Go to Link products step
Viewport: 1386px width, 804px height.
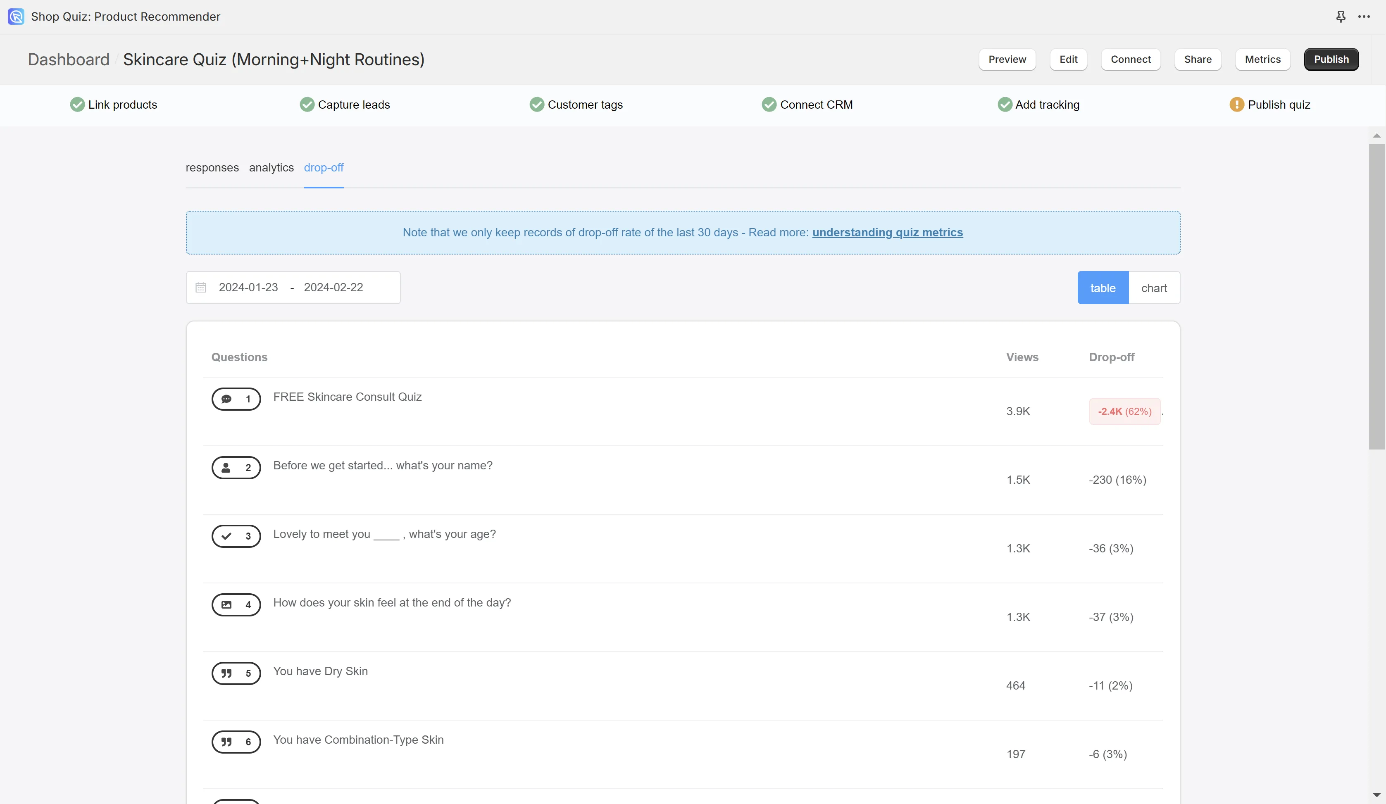pos(114,105)
